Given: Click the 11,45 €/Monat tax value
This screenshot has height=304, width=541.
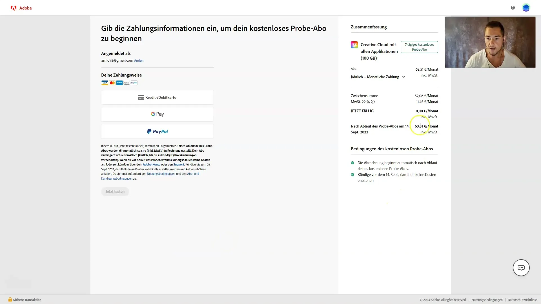Looking at the screenshot, I should point(427,102).
